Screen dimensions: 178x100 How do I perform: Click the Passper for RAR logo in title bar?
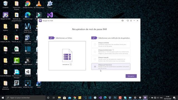(x=40, y=21)
